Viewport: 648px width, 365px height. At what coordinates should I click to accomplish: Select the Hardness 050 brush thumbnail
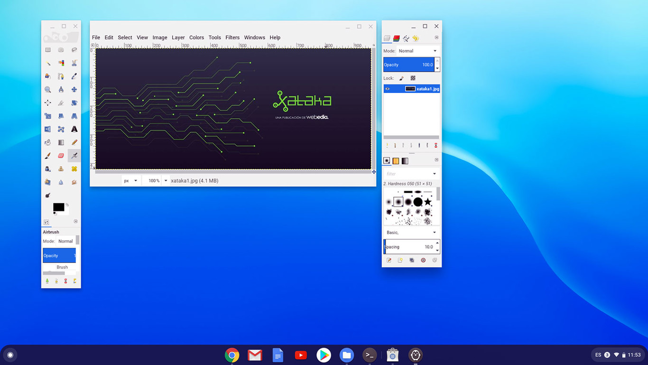coord(398,201)
